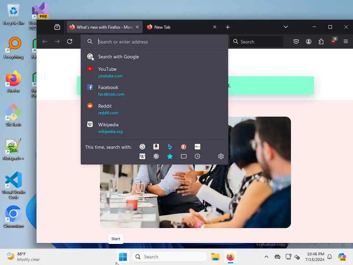353x265 pixels.
Task: Open Notepad++ desktop shortcut
Action: click(13, 149)
